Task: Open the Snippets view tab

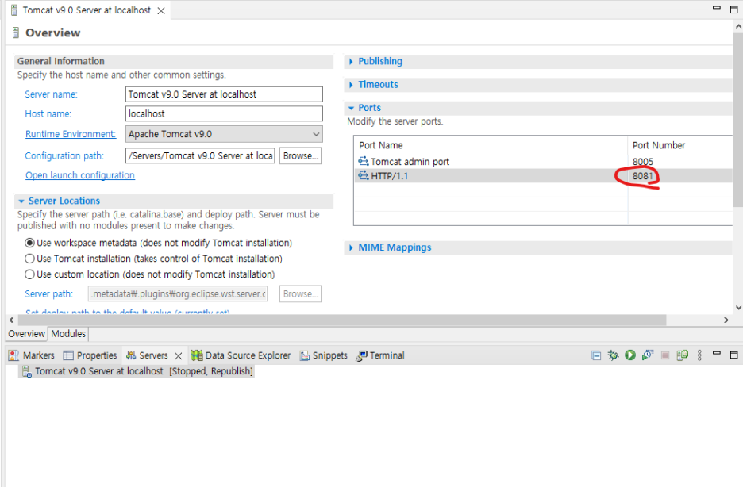Action: point(324,355)
